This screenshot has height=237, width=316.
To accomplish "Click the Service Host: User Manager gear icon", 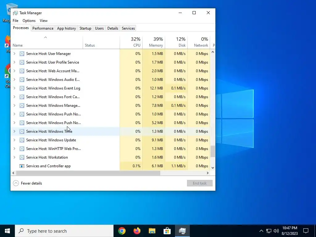I will point(22,54).
